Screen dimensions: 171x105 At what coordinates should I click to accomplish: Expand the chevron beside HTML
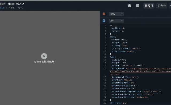[x=122, y=14]
